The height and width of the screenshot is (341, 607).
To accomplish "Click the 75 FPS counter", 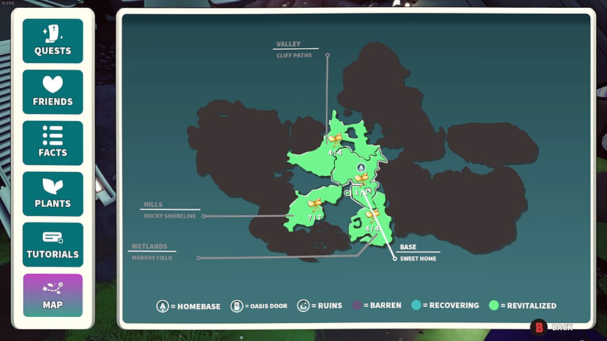I will tap(7, 3).
